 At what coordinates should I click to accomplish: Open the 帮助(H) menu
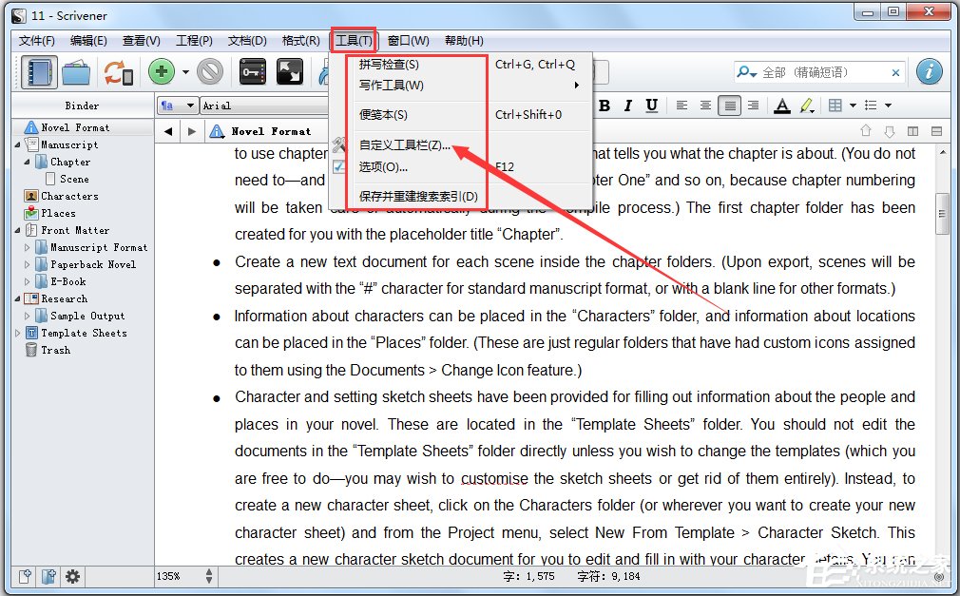coord(464,41)
